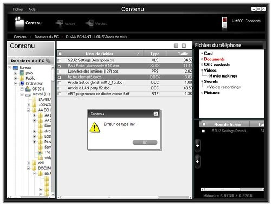Switch to list view icon above file table
Screen dimensions: 271x206
[x=176, y=46]
